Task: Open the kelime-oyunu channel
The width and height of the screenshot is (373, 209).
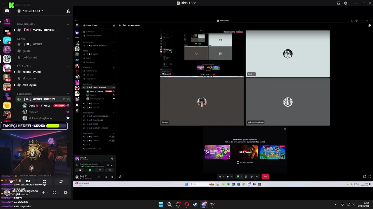Action: coord(43,72)
